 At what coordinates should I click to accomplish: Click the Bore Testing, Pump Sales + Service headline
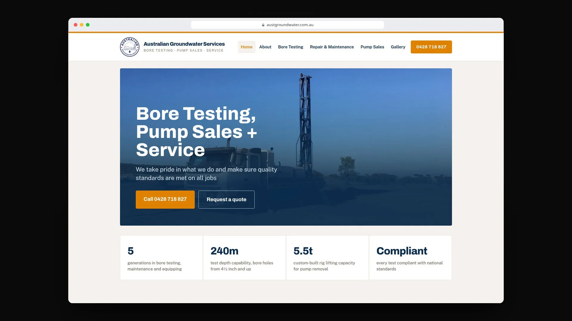[x=196, y=132]
